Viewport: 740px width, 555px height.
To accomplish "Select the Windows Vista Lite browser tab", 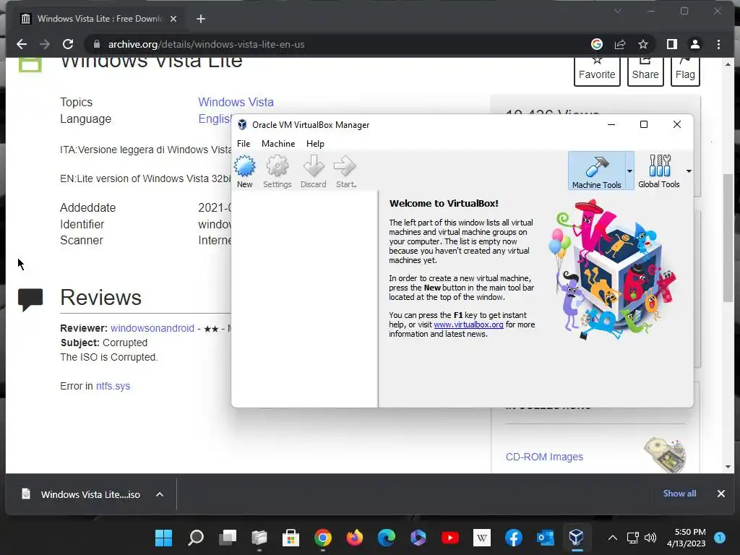I will tap(99, 19).
